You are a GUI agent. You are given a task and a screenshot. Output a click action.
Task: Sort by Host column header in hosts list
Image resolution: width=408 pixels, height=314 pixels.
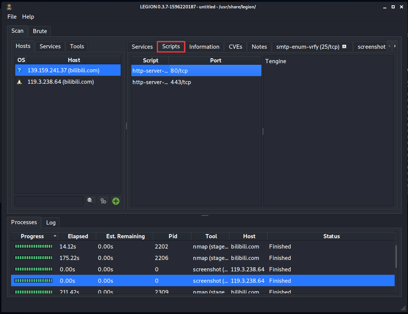74,60
